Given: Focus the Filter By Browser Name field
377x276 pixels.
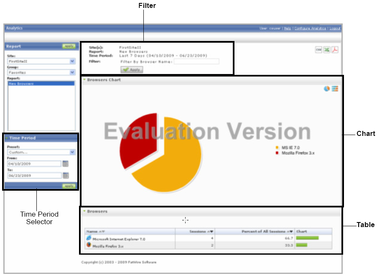Looking at the screenshot, I should pos(197,61).
